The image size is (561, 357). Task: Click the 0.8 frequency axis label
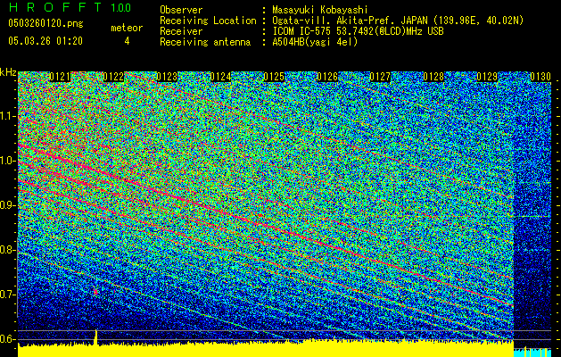[8, 250]
